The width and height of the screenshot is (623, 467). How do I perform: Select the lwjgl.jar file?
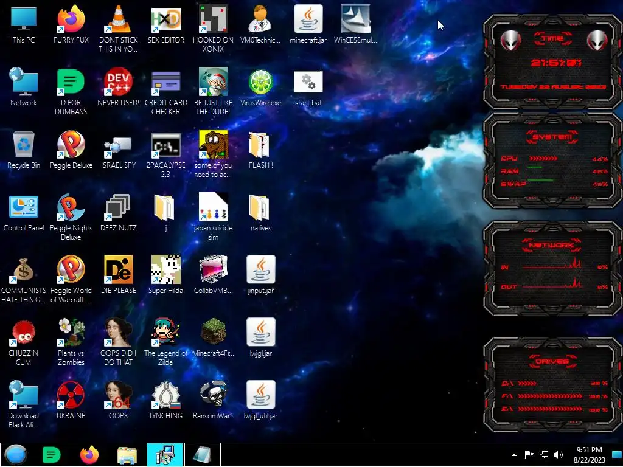point(260,337)
